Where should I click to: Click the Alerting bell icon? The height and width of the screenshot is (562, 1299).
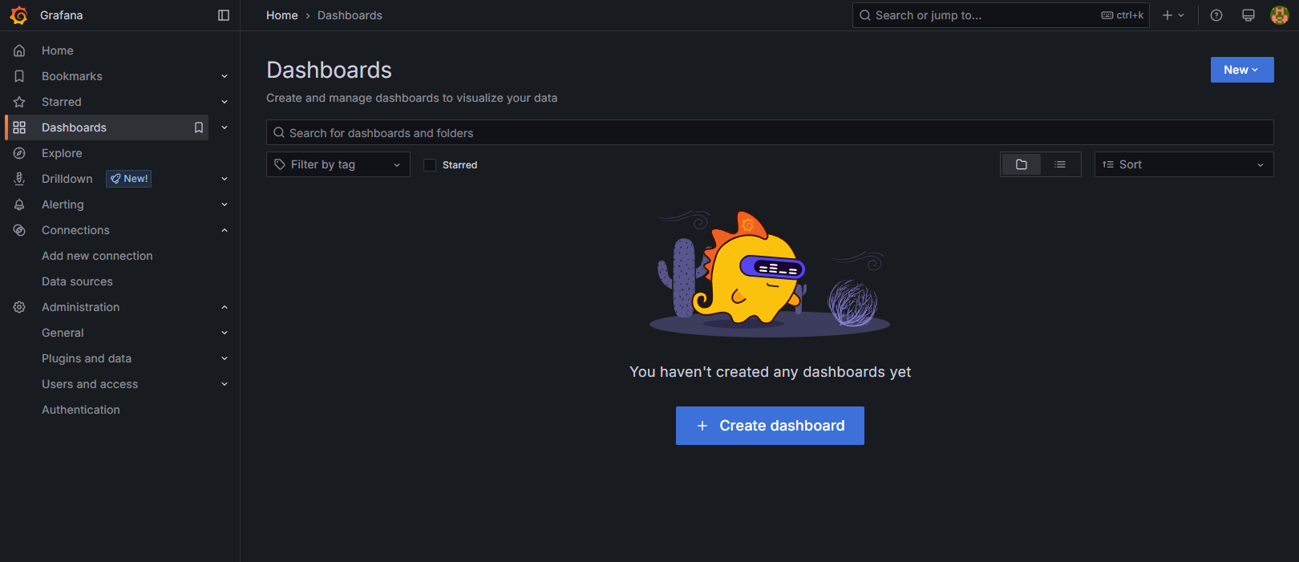(19, 204)
